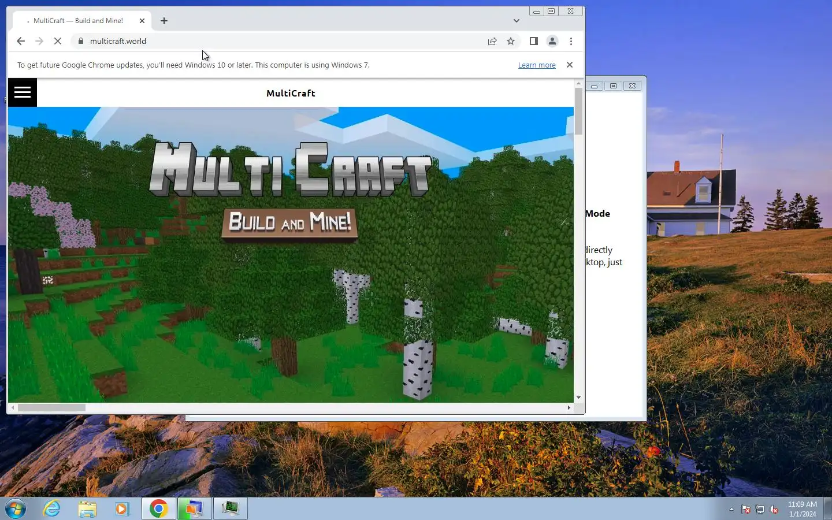
Task: Switch to Chrome taskbar button
Action: point(159,509)
